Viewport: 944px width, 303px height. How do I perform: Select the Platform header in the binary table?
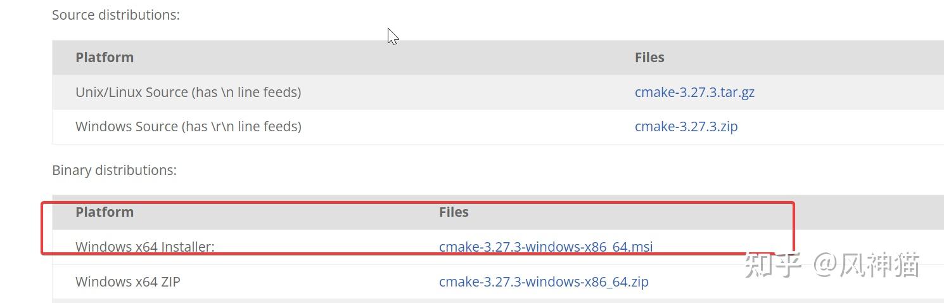click(x=105, y=212)
